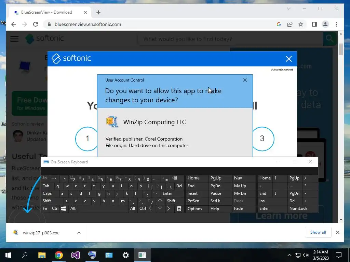350x262 pixels.
Task: Click Pause key on On-Screen Keyboard
Action: point(220,193)
